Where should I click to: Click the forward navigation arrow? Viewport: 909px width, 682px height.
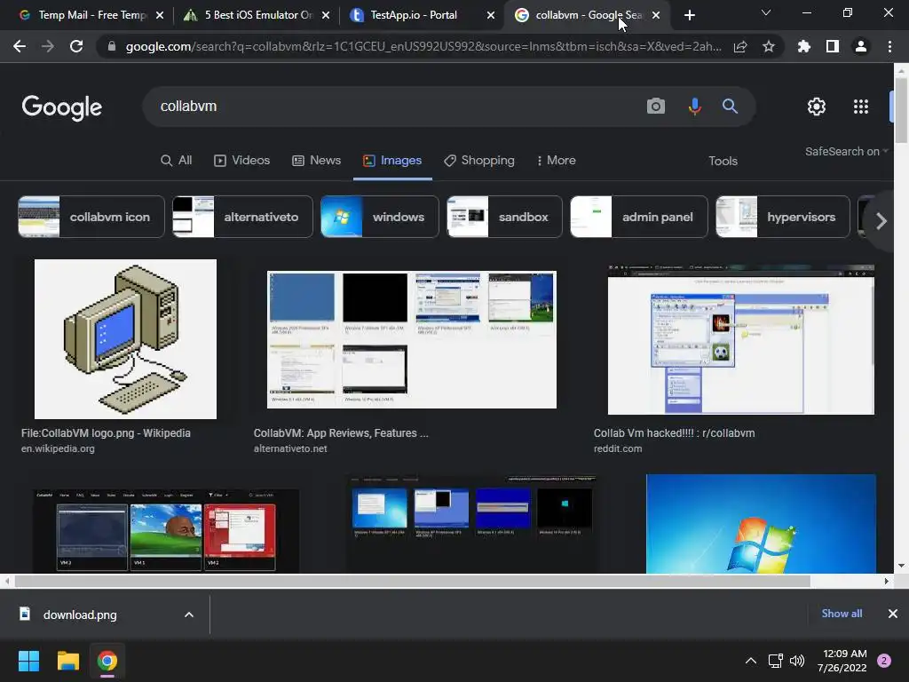click(48, 46)
